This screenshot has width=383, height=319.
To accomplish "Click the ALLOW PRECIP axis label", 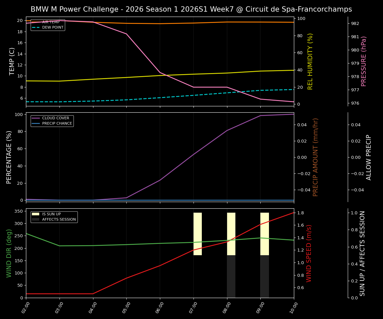I will pos(369,156).
